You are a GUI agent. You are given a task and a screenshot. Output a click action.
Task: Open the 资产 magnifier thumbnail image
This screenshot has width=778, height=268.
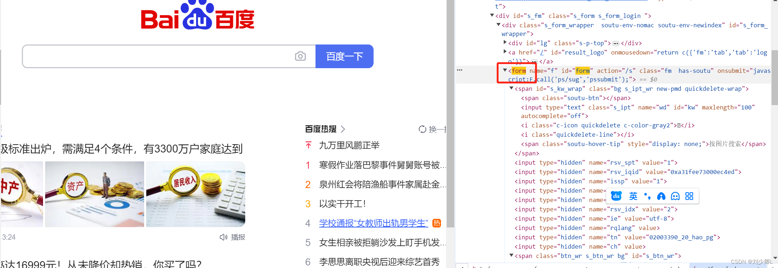pyautogui.click(x=95, y=194)
